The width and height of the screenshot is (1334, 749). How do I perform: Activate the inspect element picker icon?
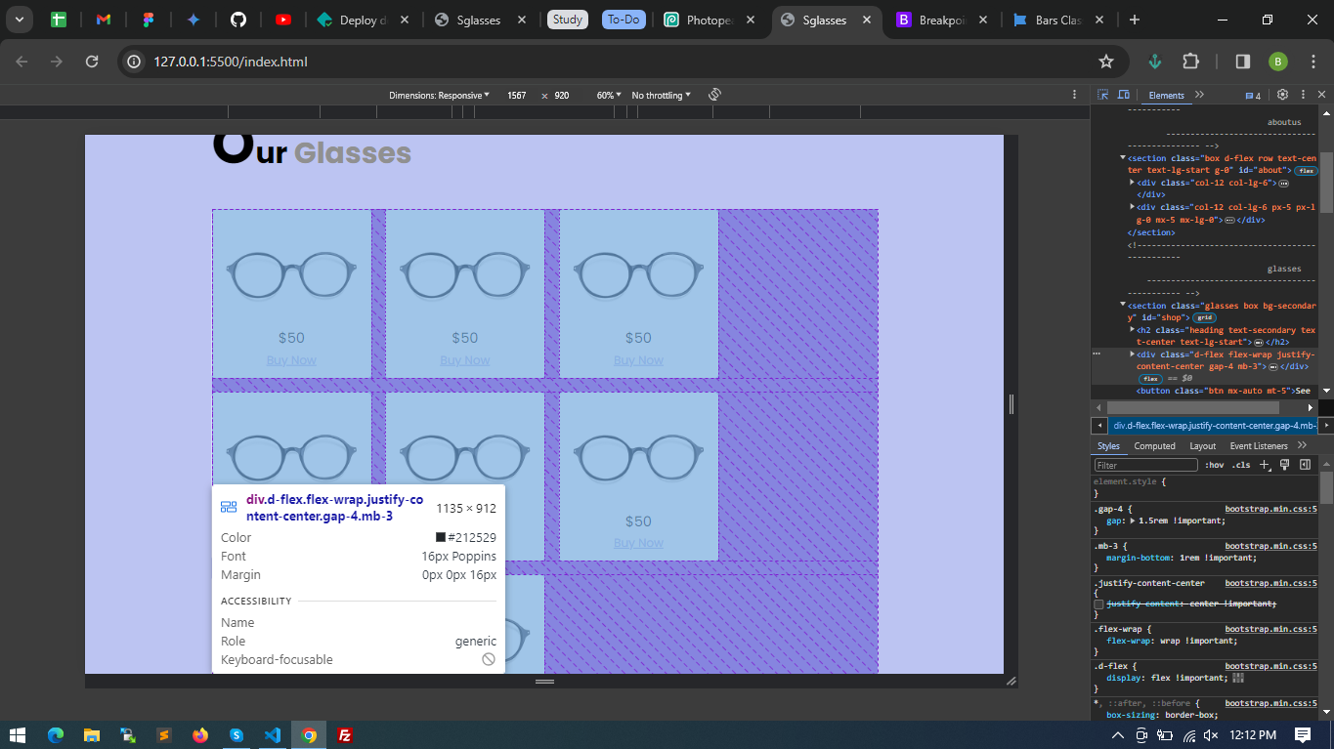(1102, 95)
